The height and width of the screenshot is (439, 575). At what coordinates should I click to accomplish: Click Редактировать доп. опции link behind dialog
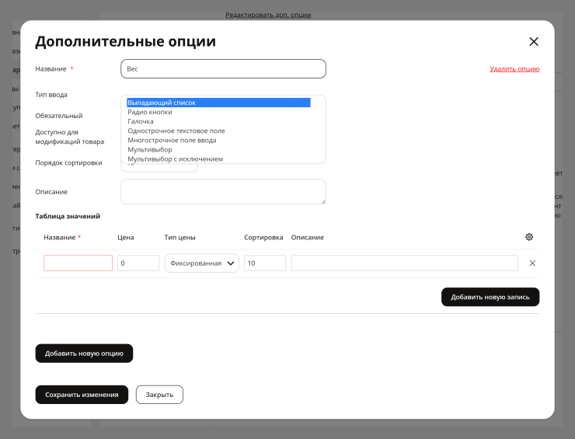point(268,15)
